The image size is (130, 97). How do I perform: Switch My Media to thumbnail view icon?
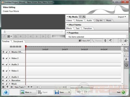84,17
